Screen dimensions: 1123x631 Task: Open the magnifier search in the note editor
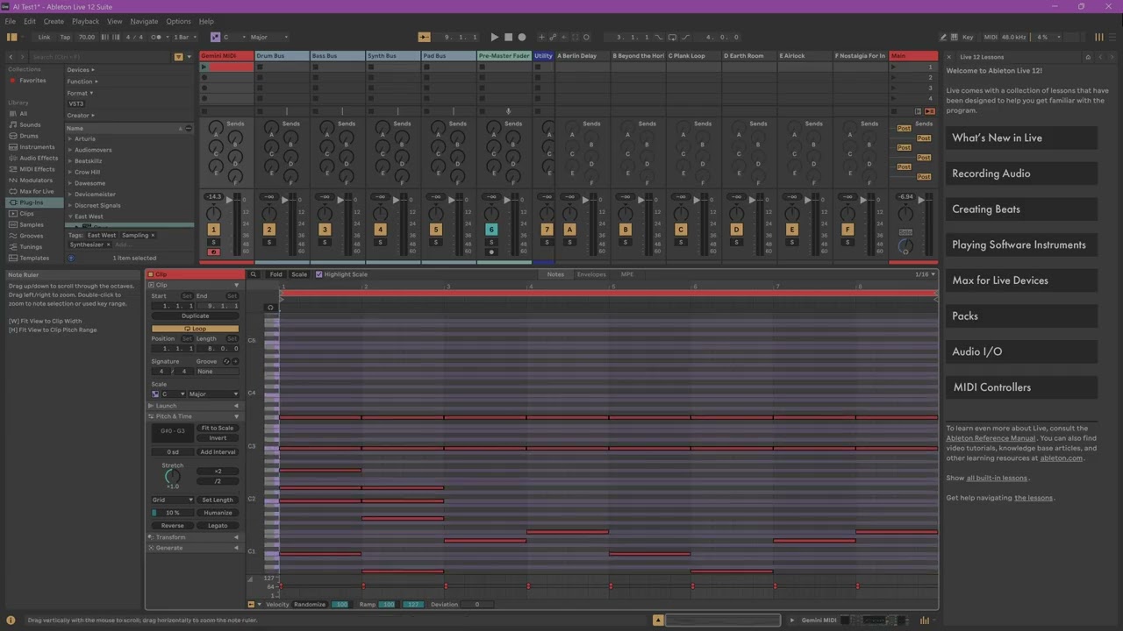[x=254, y=274]
